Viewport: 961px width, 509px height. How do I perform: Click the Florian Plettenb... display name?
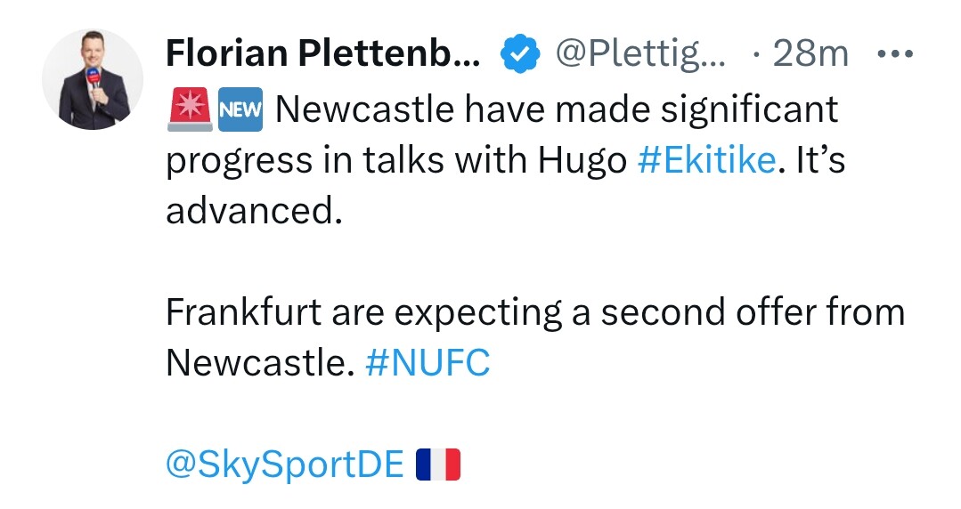coord(322,56)
